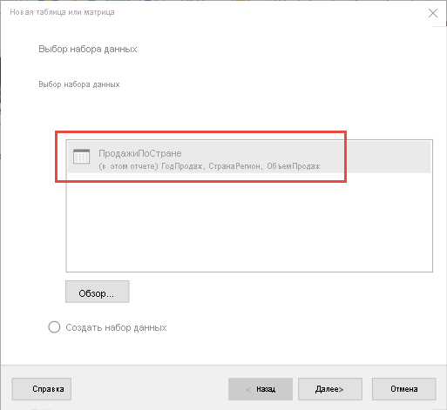Viewport: 447px width, 410px height.
Task: Go back with the Назад button
Action: [x=261, y=389]
